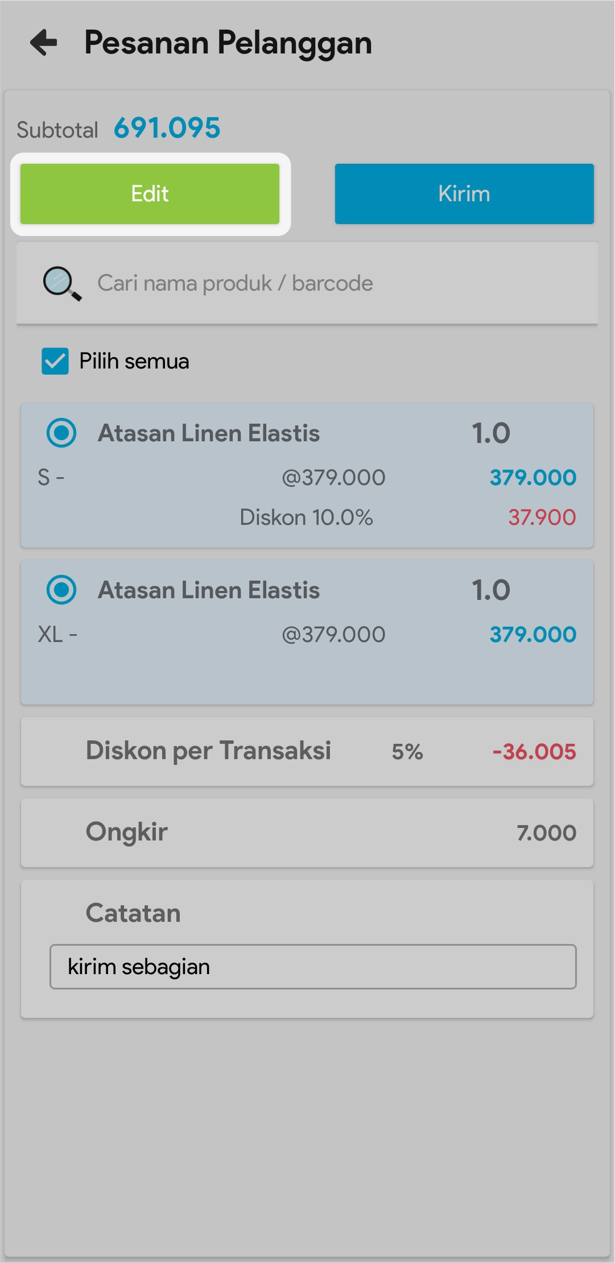The image size is (615, 1263).
Task: Toggle radio for Atasan Linen Elastis size S
Action: point(61,433)
